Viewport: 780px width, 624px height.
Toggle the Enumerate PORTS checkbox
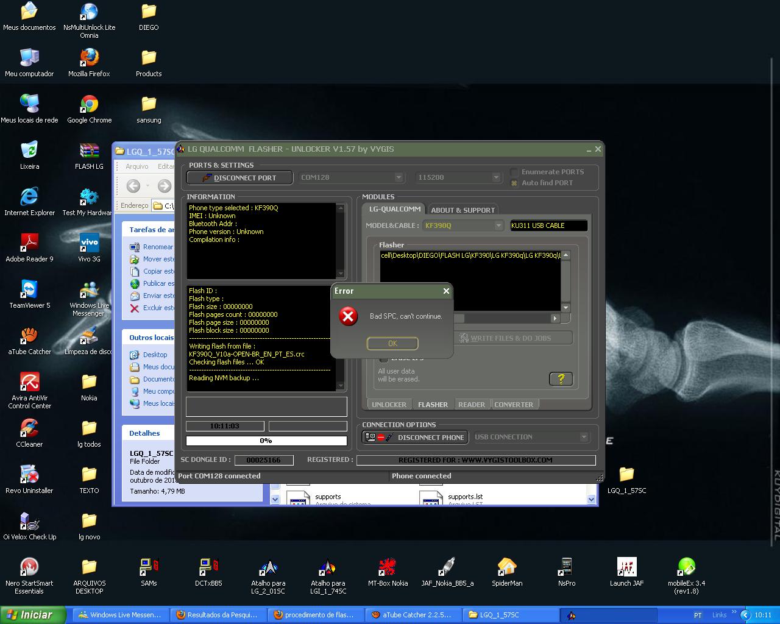click(x=514, y=172)
